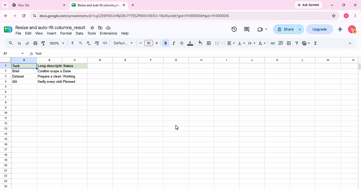Select column B header
The image size is (361, 189).
49,60
